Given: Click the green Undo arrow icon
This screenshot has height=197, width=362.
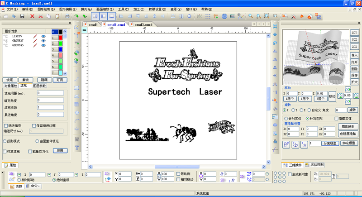Looking at the screenshot, I should pyautogui.click(x=76, y=16).
